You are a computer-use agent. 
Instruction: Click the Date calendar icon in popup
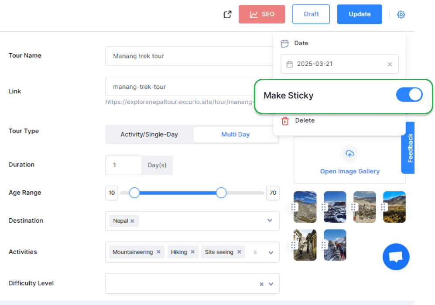tap(284, 44)
